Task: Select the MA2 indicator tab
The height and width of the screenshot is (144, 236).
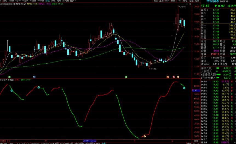Action: click(62, 143)
